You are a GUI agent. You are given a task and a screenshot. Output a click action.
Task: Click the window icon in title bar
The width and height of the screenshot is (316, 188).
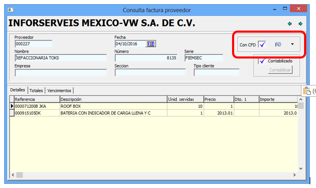pyautogui.click(x=11, y=10)
